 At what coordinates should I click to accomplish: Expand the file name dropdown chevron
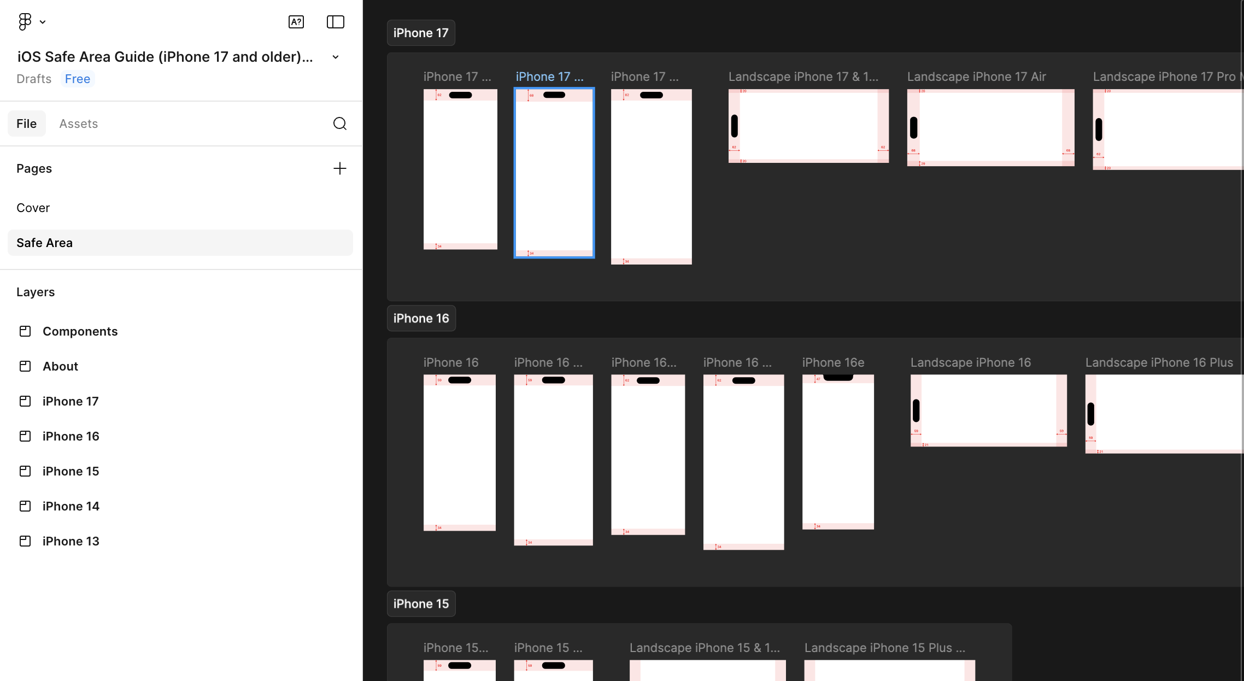point(336,57)
